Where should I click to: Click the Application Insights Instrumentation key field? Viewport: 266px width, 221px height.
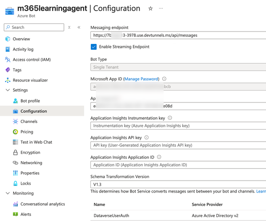pyautogui.click(x=178, y=126)
